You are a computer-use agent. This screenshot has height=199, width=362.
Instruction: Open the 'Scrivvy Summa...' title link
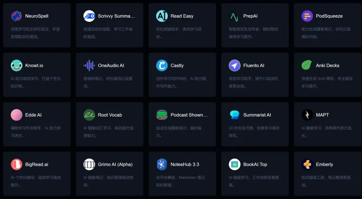point(117,16)
